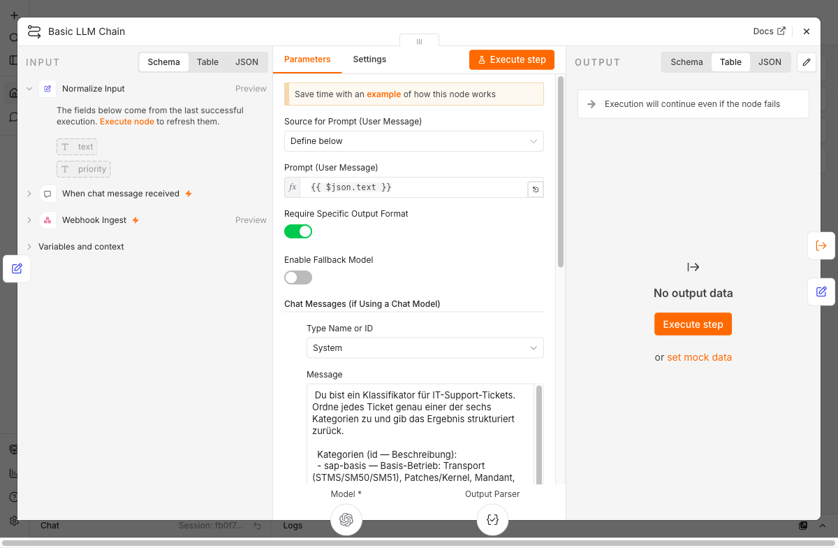This screenshot has height=548, width=838.
Task: Open the Parameters tab
Action: pos(307,59)
